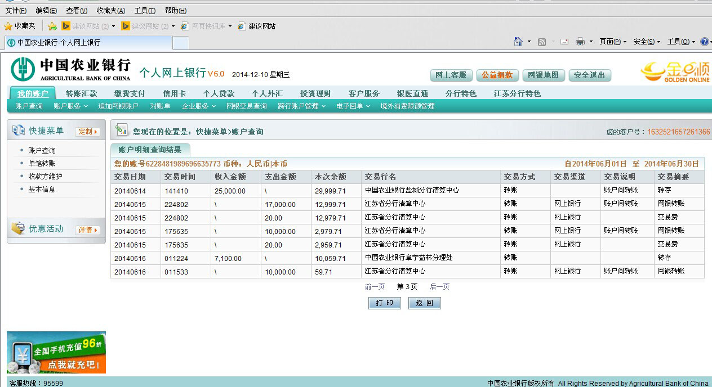Open the 信用卡 navigation tab
The height and width of the screenshot is (387, 712).
[x=174, y=93]
